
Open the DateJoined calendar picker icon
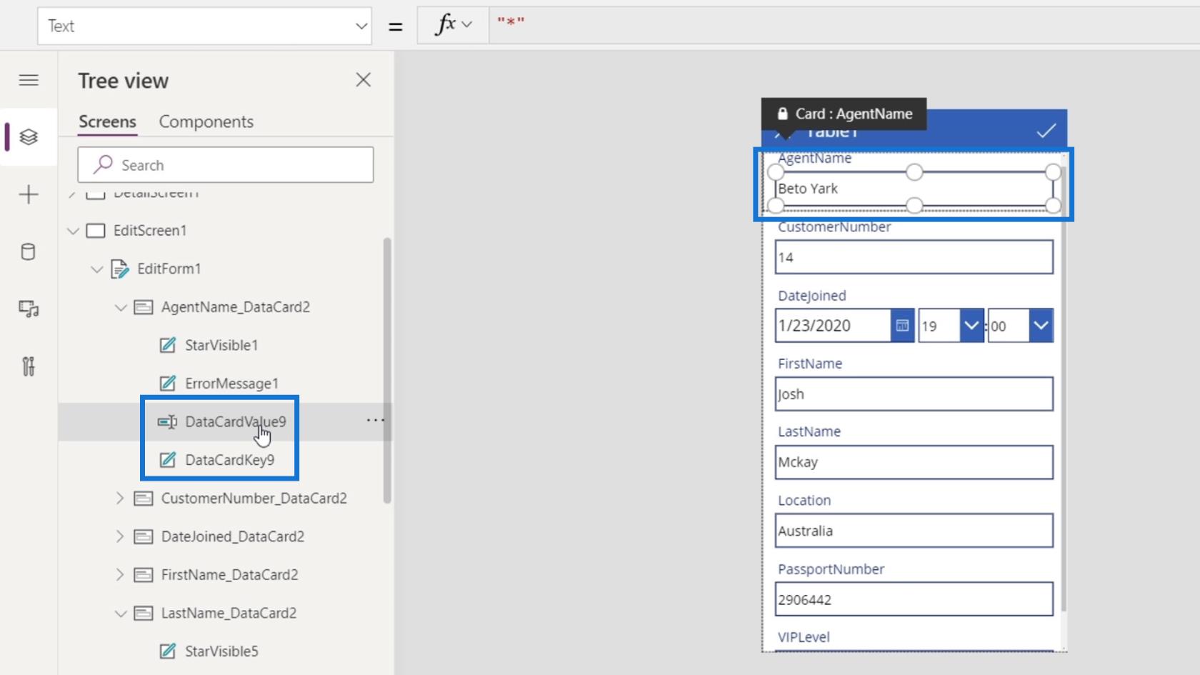902,326
